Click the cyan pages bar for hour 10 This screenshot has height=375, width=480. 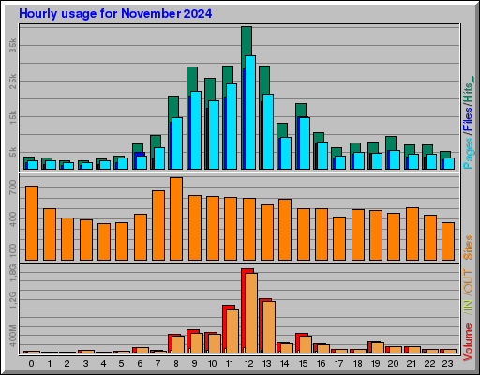pos(214,135)
